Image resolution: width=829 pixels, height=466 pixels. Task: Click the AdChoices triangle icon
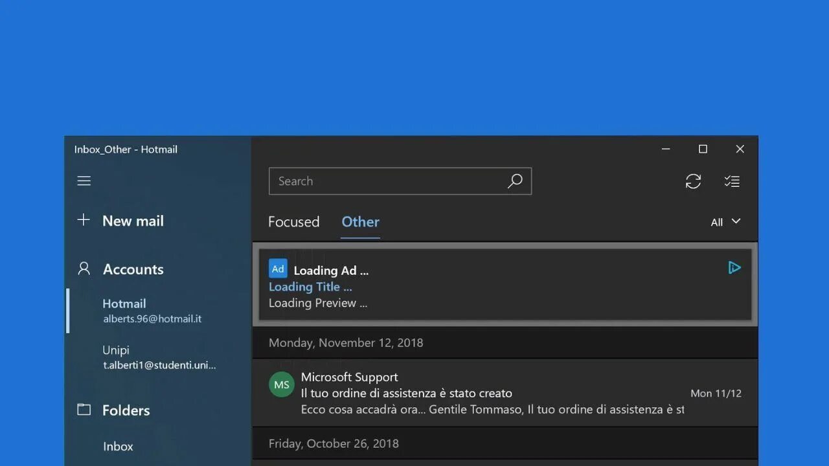click(x=734, y=267)
